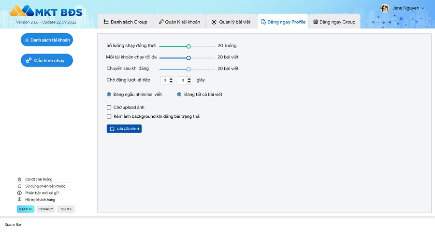Tick Kèm ảnh background khi đăng bài checkbox
Viewport: 435px width, 233px height.
tap(109, 116)
